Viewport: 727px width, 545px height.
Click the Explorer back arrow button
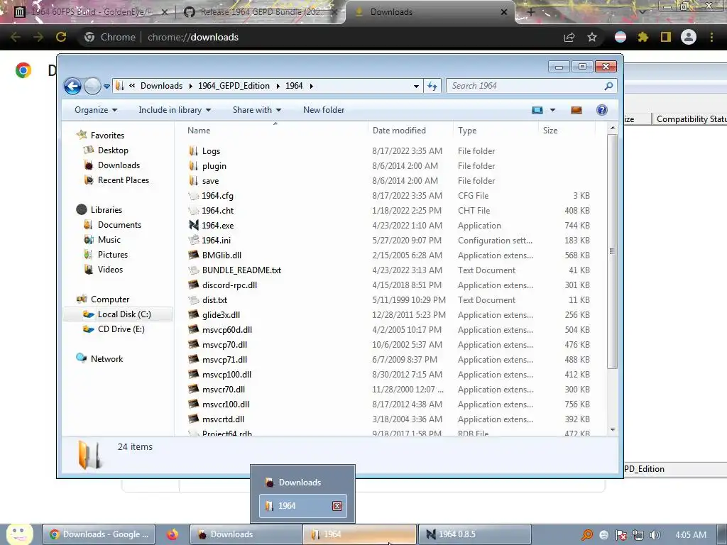tap(73, 86)
